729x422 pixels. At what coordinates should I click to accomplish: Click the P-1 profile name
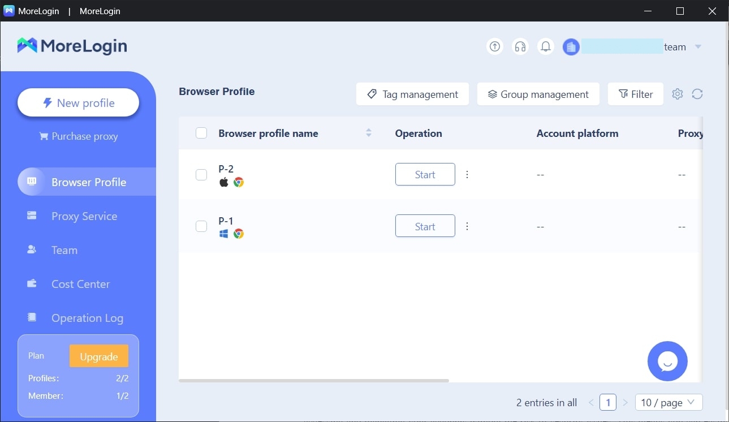(x=226, y=221)
